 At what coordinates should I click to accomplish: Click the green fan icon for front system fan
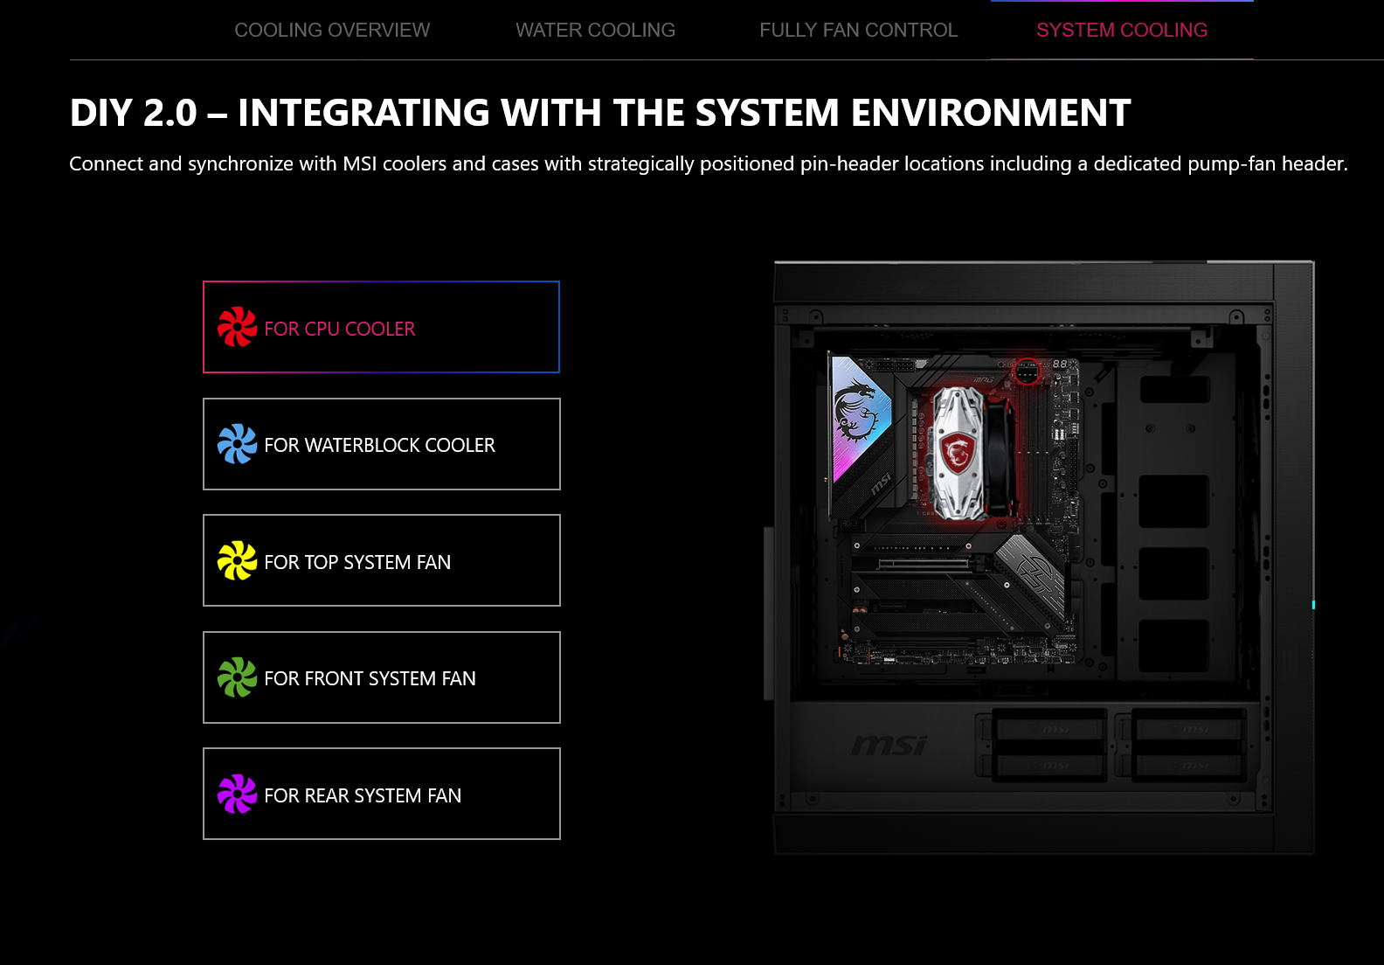237,677
